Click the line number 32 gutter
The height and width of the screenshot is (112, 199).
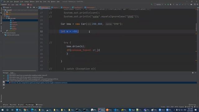pos(41,31)
